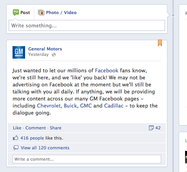Click the green Post speech-bubble icon
Image resolution: width=187 pixels, height=172 pixels.
point(16,13)
